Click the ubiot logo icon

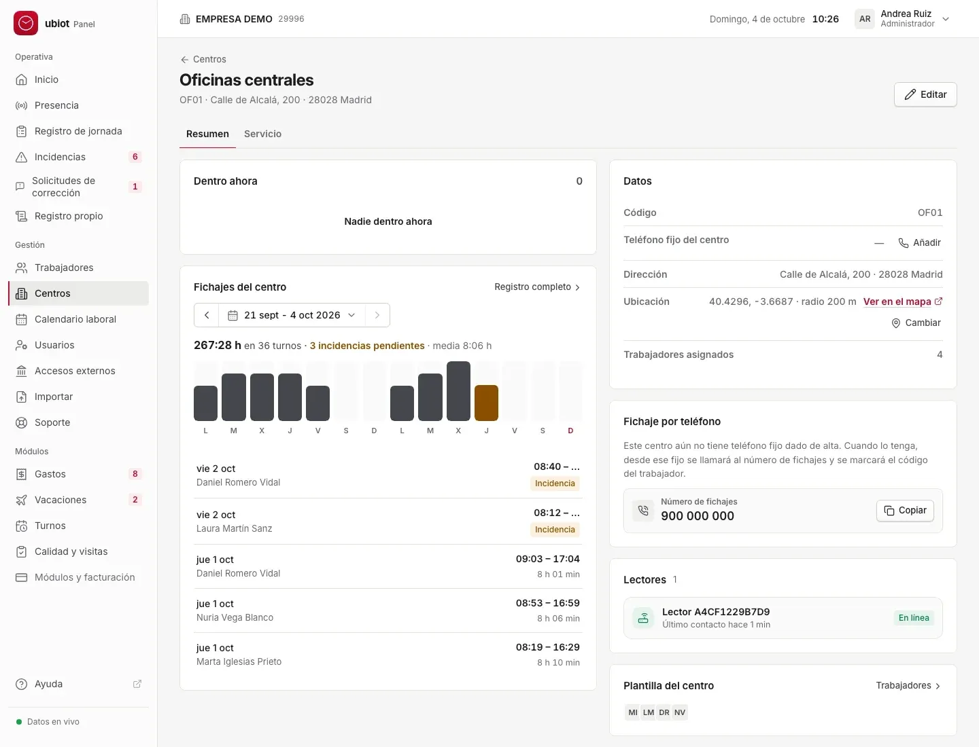click(x=26, y=23)
